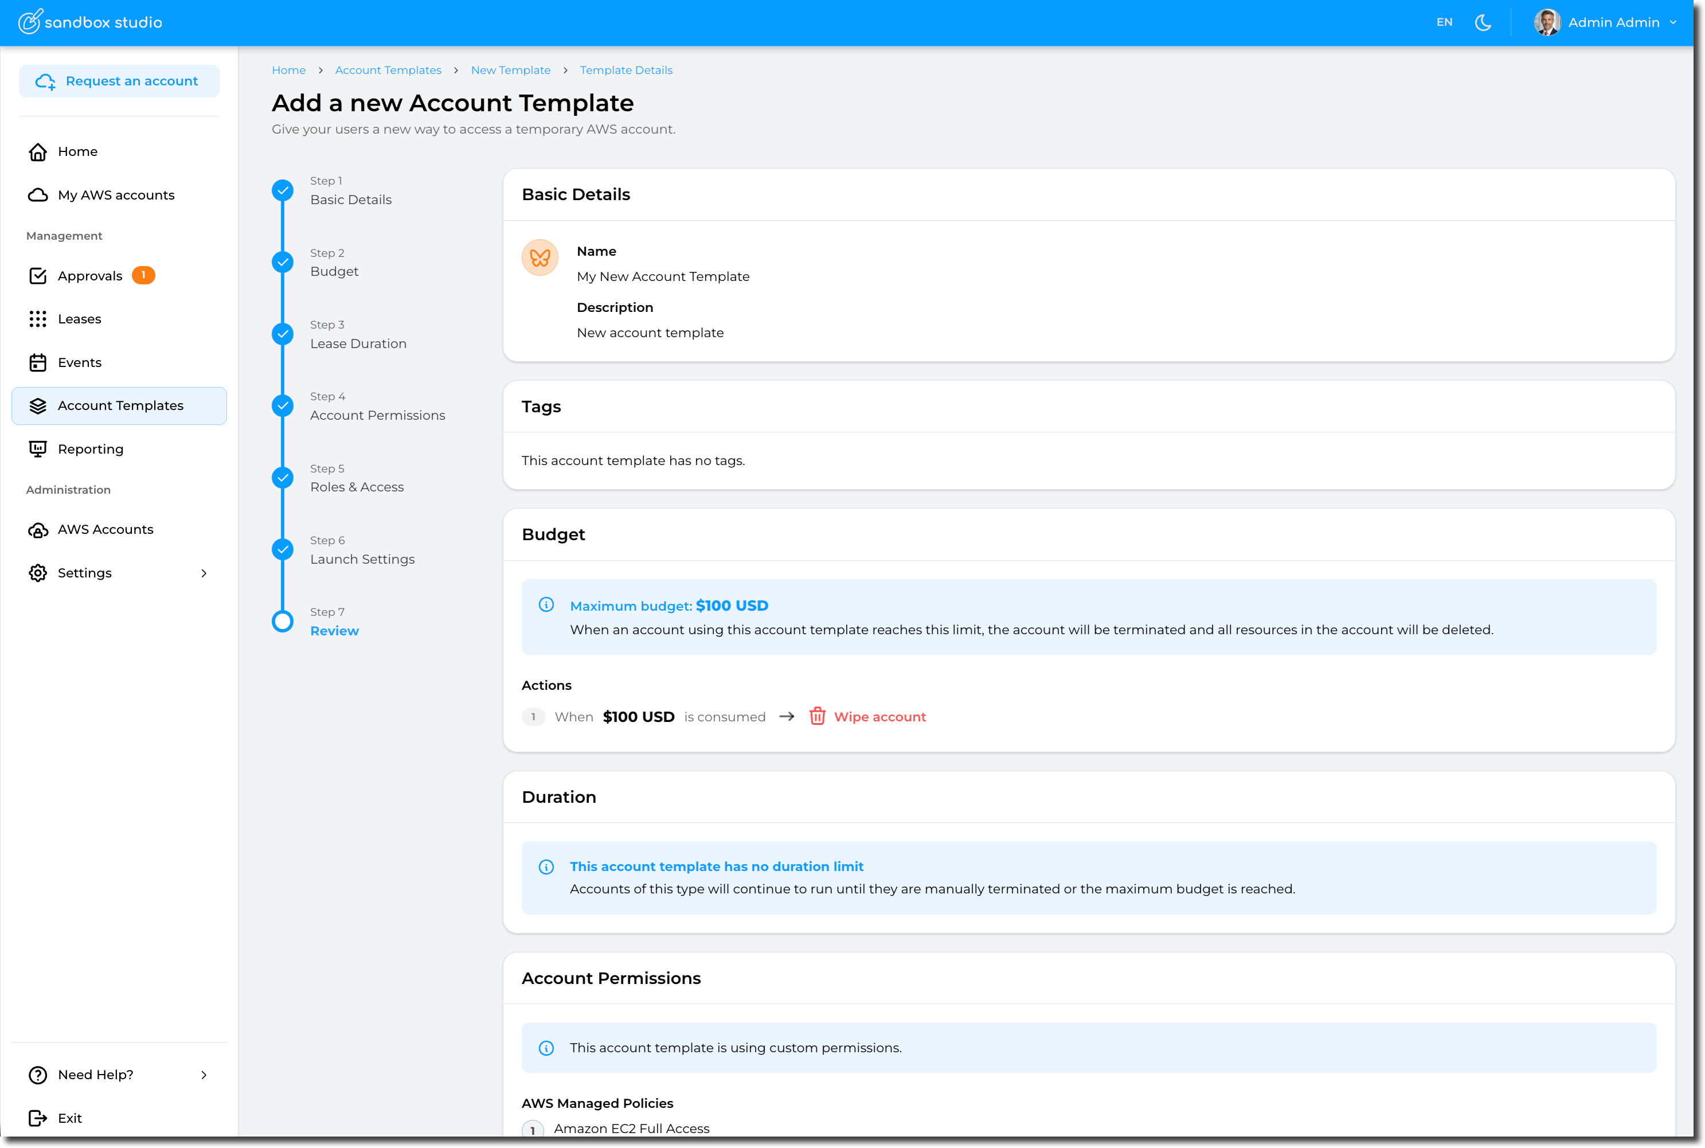
Task: Open Approvals in sidebar
Action: (x=90, y=276)
